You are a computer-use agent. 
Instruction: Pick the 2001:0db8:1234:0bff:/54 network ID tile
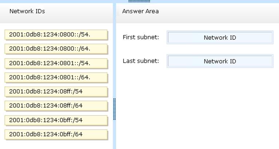(x=56, y=120)
